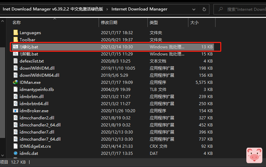Click the Languages folder icon

16,32
